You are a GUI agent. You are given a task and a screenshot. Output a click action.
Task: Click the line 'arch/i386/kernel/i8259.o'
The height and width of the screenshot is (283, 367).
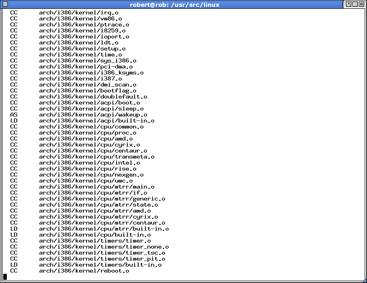point(83,31)
